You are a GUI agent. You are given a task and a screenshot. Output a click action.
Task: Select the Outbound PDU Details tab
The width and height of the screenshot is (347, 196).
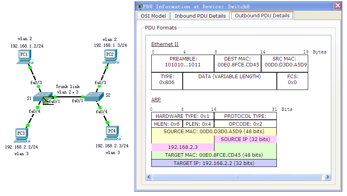pos(262,16)
